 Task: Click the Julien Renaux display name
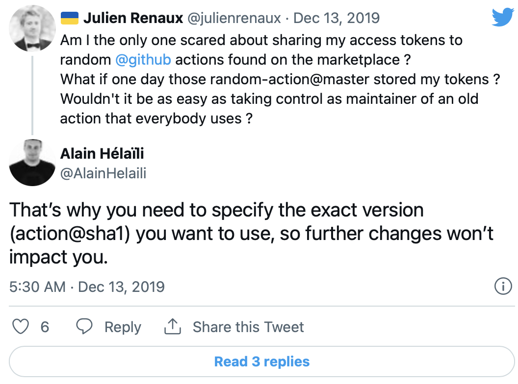click(x=132, y=19)
